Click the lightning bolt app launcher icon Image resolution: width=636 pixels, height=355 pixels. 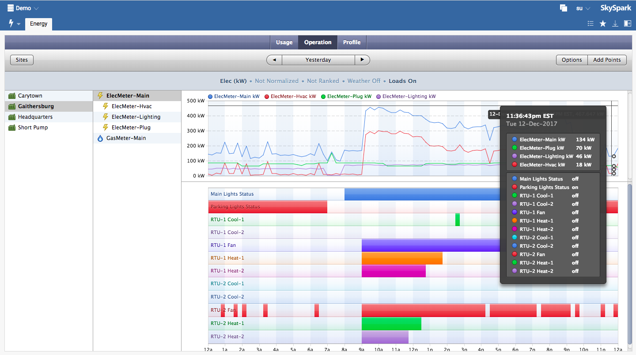11,23
